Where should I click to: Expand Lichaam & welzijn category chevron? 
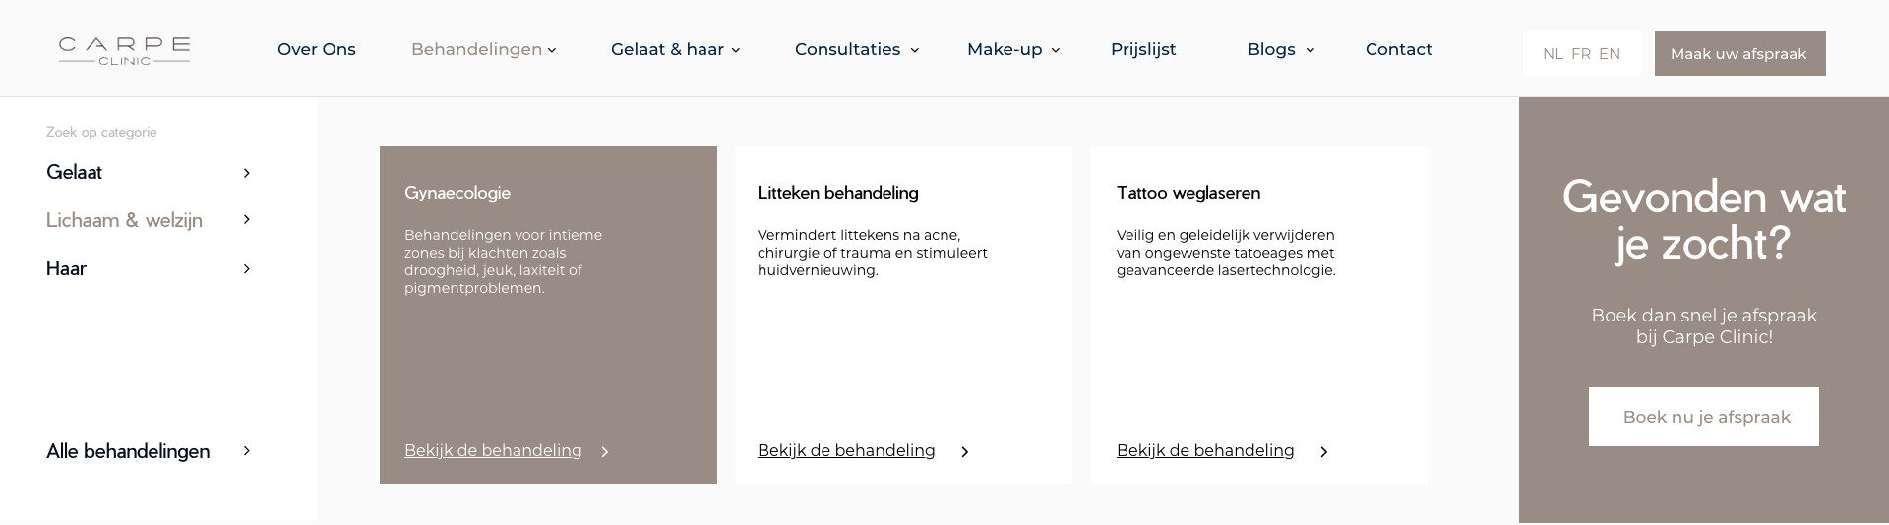[x=246, y=220]
